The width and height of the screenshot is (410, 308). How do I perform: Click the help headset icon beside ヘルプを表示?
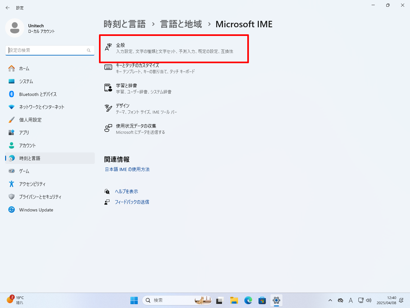tap(107, 192)
